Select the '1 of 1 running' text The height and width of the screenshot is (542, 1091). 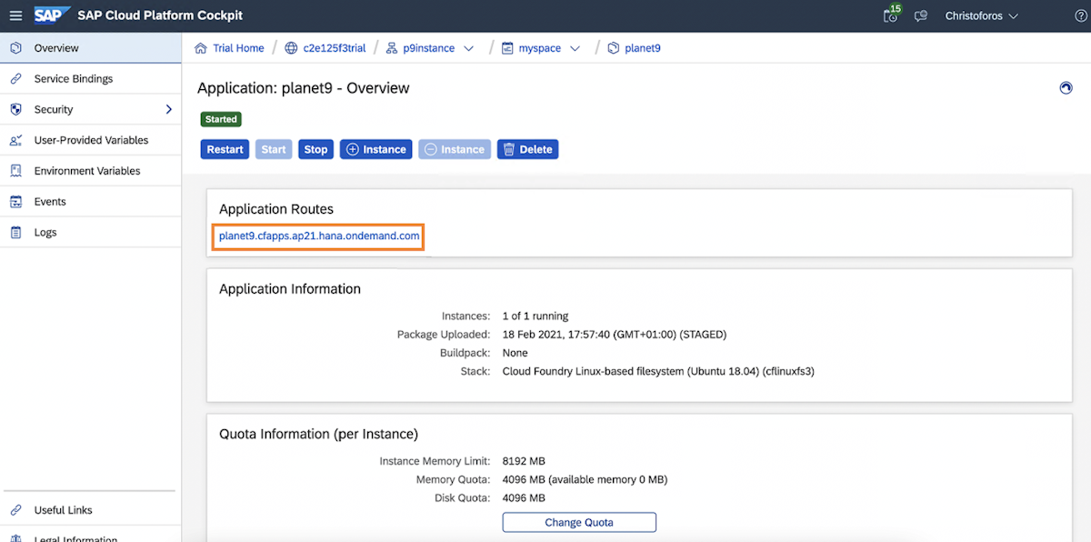(535, 316)
